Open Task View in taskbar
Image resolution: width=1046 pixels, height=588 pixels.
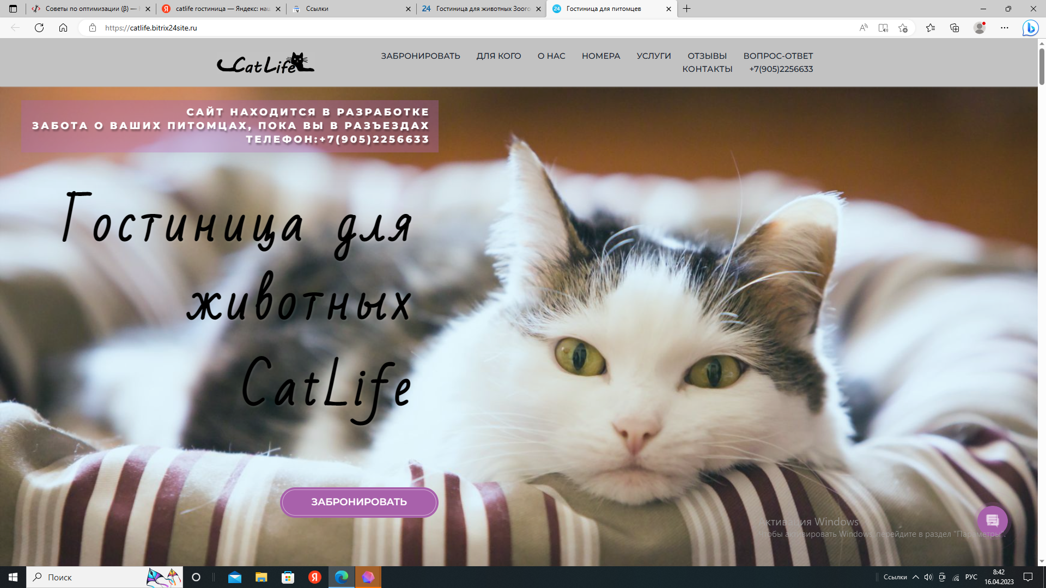[x=196, y=577]
